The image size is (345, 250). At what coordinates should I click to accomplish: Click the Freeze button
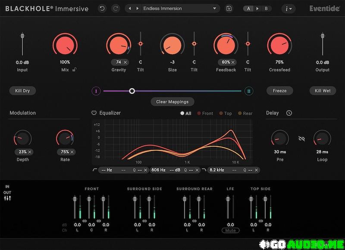(279, 91)
